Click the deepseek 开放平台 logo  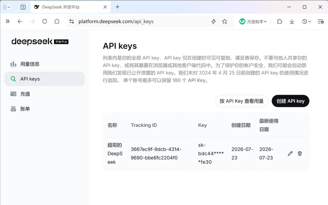click(x=40, y=41)
